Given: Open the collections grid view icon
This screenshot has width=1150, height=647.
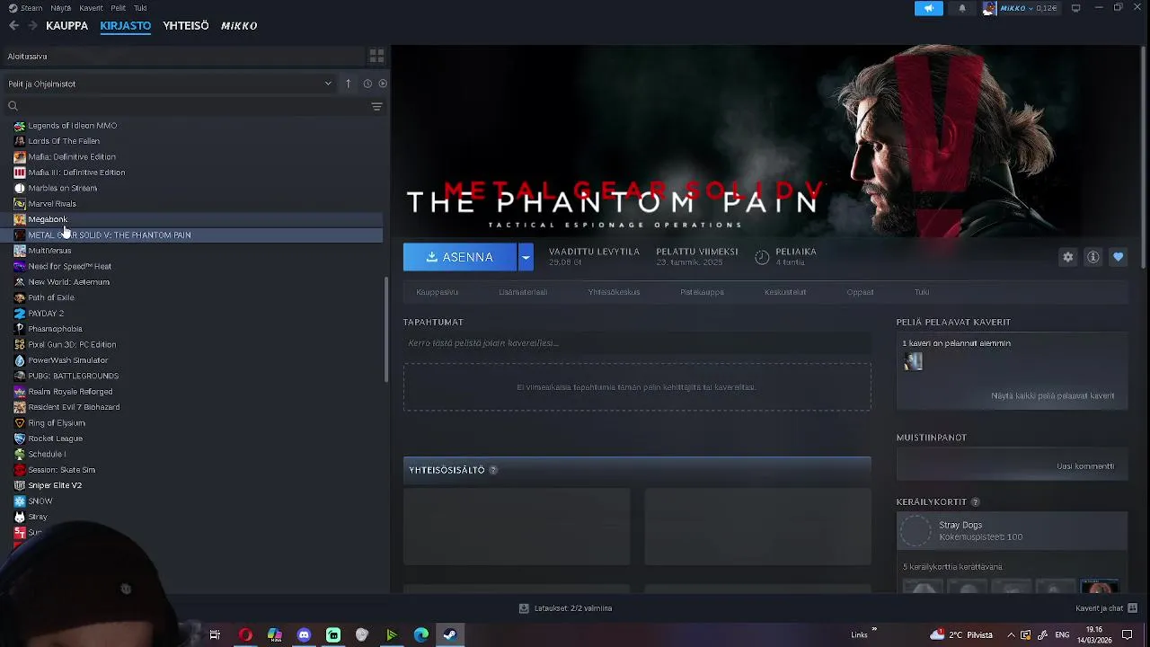Looking at the screenshot, I should [376, 56].
